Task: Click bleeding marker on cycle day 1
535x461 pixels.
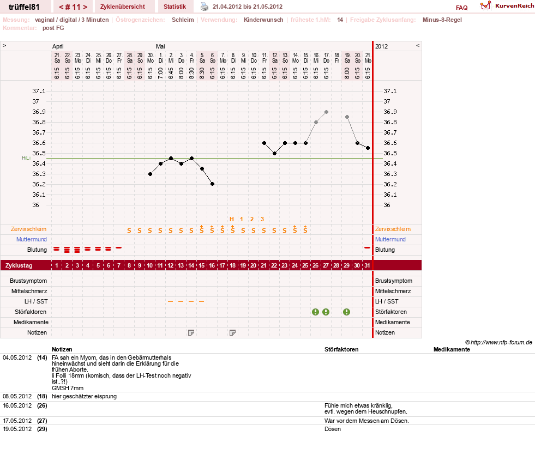Action: click(x=57, y=249)
